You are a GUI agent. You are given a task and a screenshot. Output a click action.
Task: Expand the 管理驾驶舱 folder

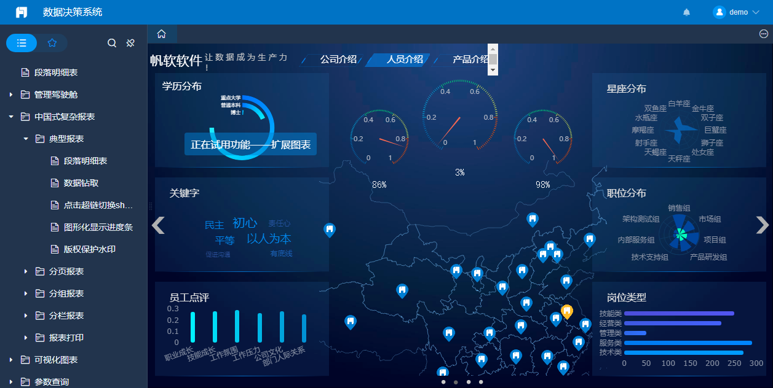[x=11, y=95]
